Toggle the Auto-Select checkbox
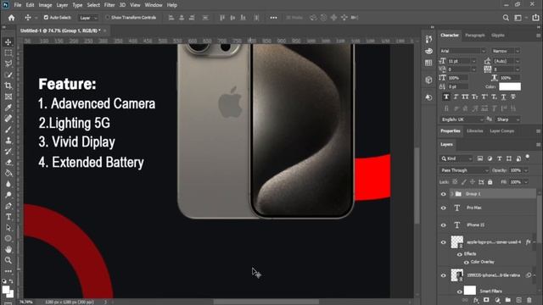 pos(46,17)
